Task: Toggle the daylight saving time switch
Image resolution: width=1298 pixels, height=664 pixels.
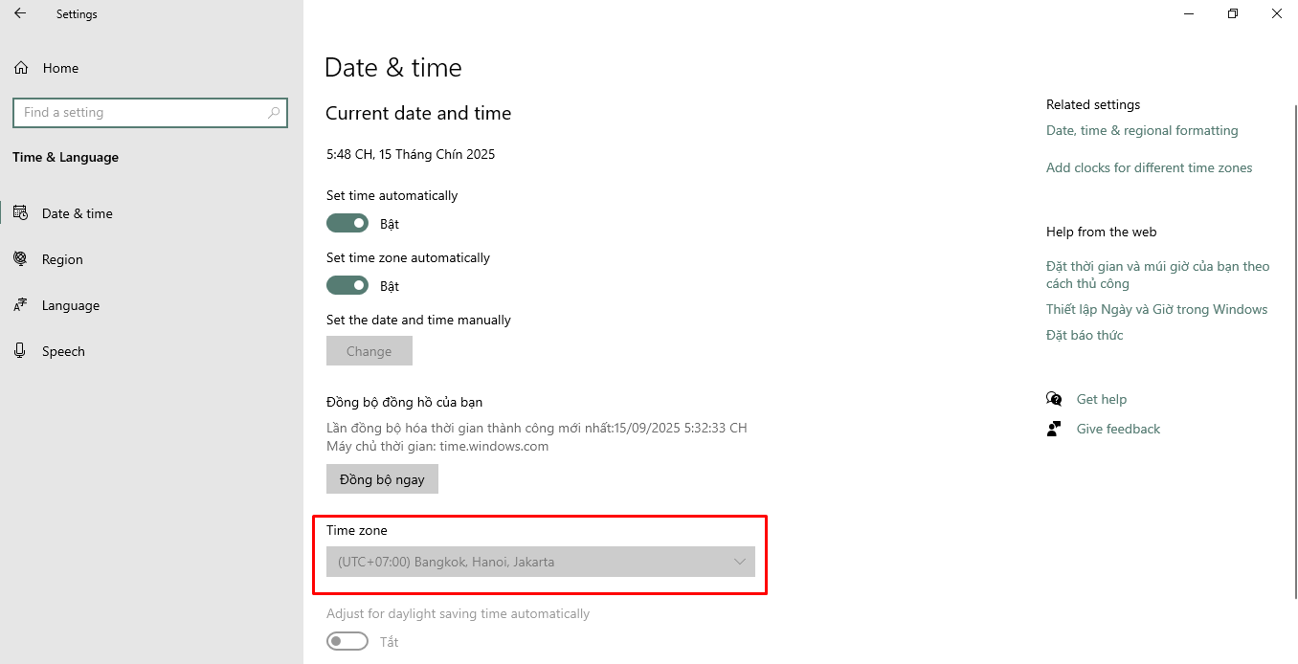Action: [347, 641]
